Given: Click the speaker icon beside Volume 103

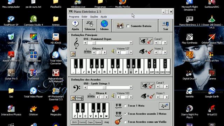Looking at the screenshot, I should pos(113,96).
